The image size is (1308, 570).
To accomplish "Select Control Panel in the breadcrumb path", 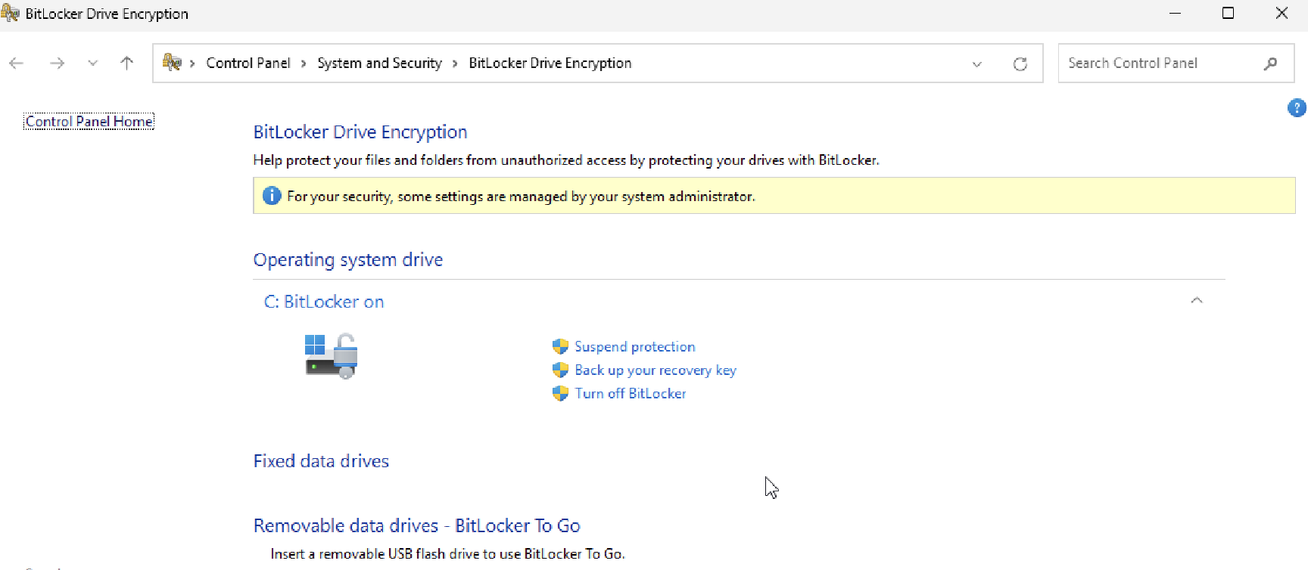I will pyautogui.click(x=248, y=63).
